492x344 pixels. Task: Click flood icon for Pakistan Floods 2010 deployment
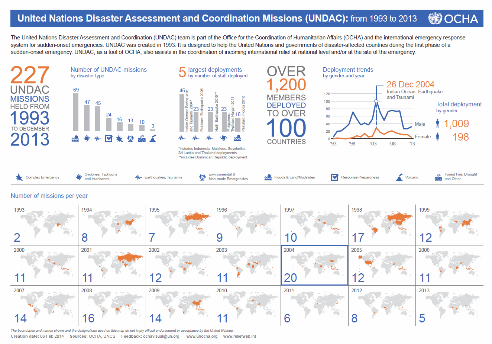237,138
